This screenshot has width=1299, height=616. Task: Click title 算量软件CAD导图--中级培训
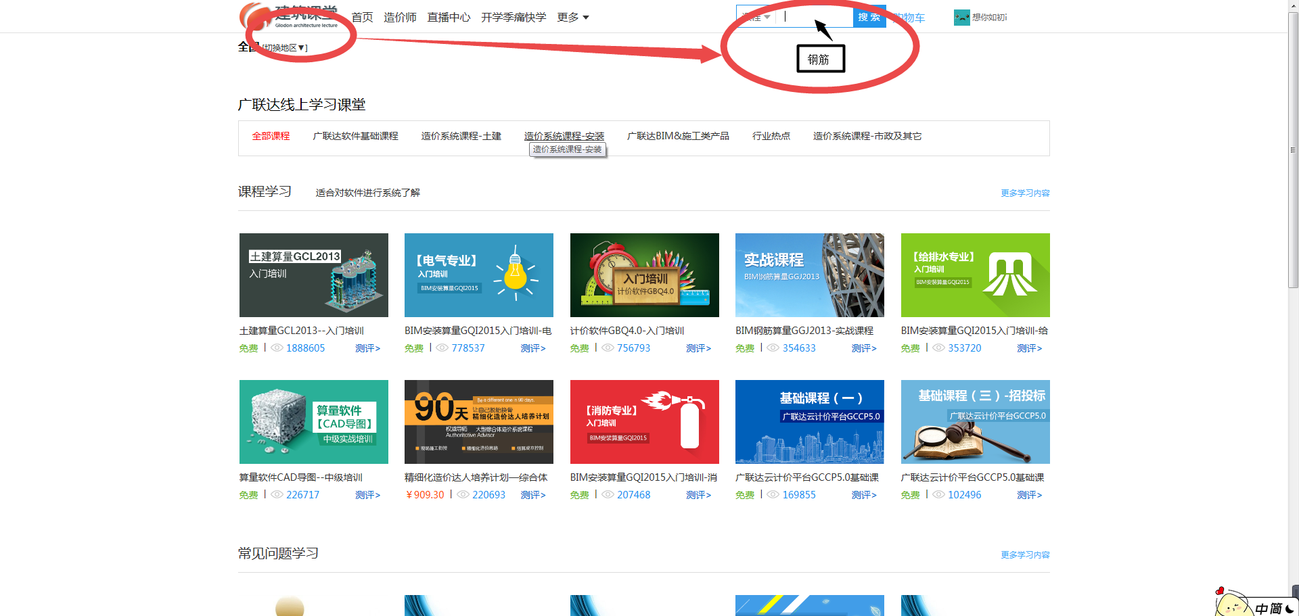(x=300, y=477)
